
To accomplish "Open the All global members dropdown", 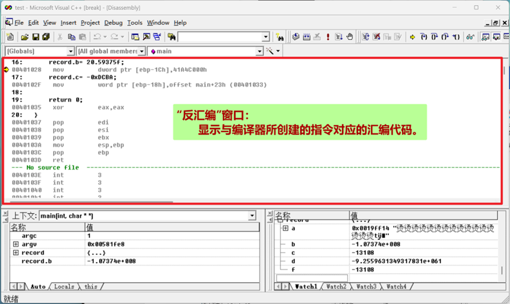I will (142, 51).
